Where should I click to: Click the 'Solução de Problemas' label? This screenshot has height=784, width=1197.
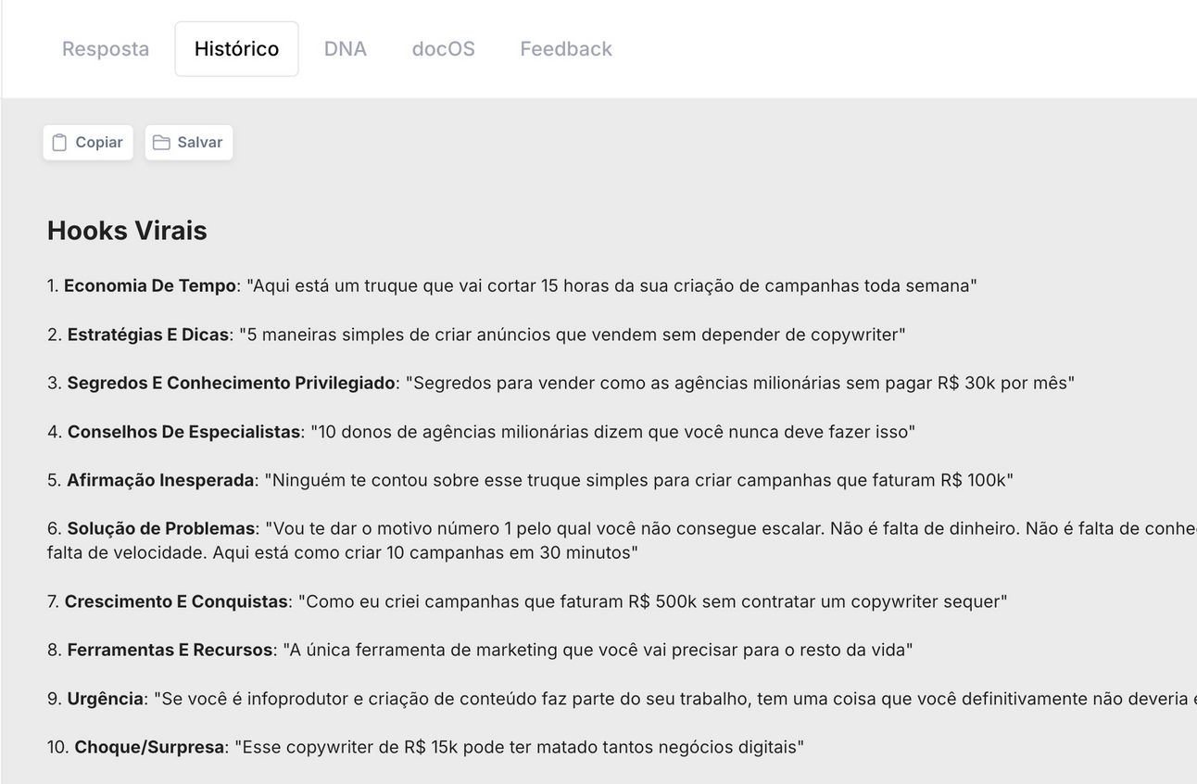coord(161,528)
